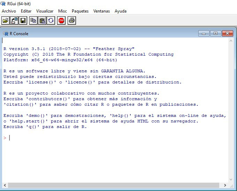Image resolution: width=237 pixels, height=191 pixels.
Task: Click the "R version 3.5.1" text line
Action: tap(69, 49)
